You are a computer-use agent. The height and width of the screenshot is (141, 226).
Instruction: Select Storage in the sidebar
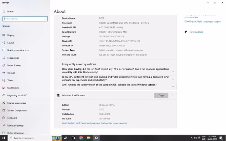pyautogui.click(x=11, y=73)
